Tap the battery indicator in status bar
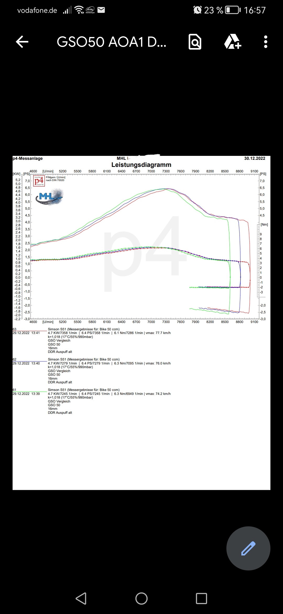283x614 pixels. coord(233,10)
